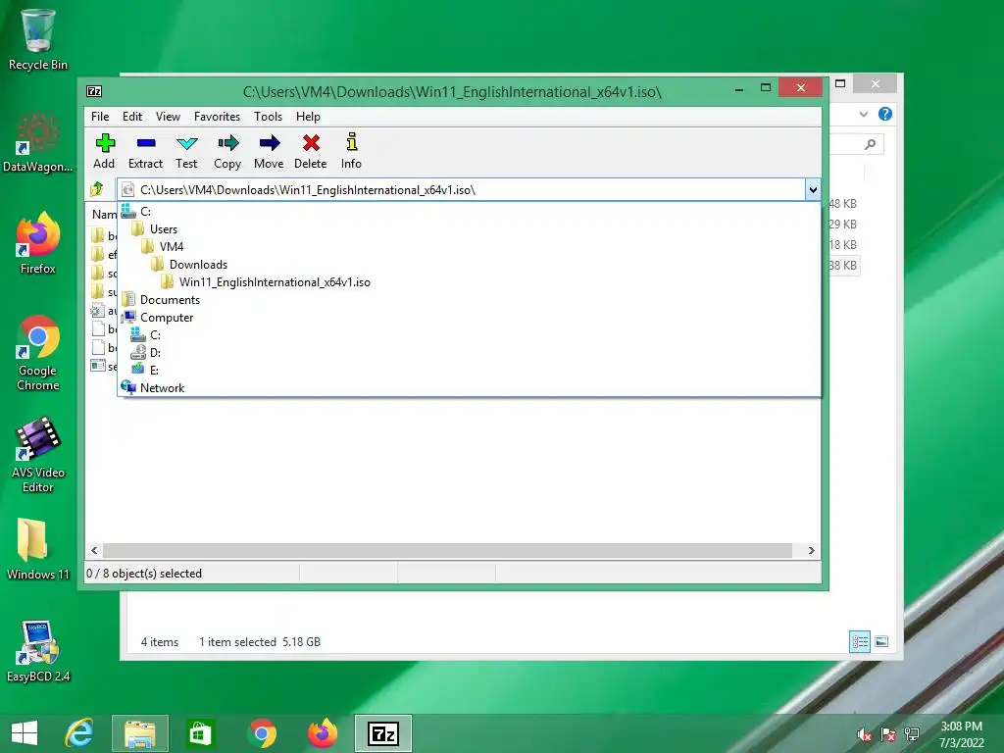Click the red Delete icon
The height and width of the screenshot is (753, 1004).
pyautogui.click(x=311, y=151)
